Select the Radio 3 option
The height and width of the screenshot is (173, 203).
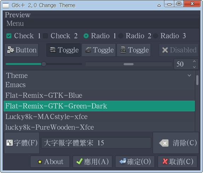(x=156, y=36)
